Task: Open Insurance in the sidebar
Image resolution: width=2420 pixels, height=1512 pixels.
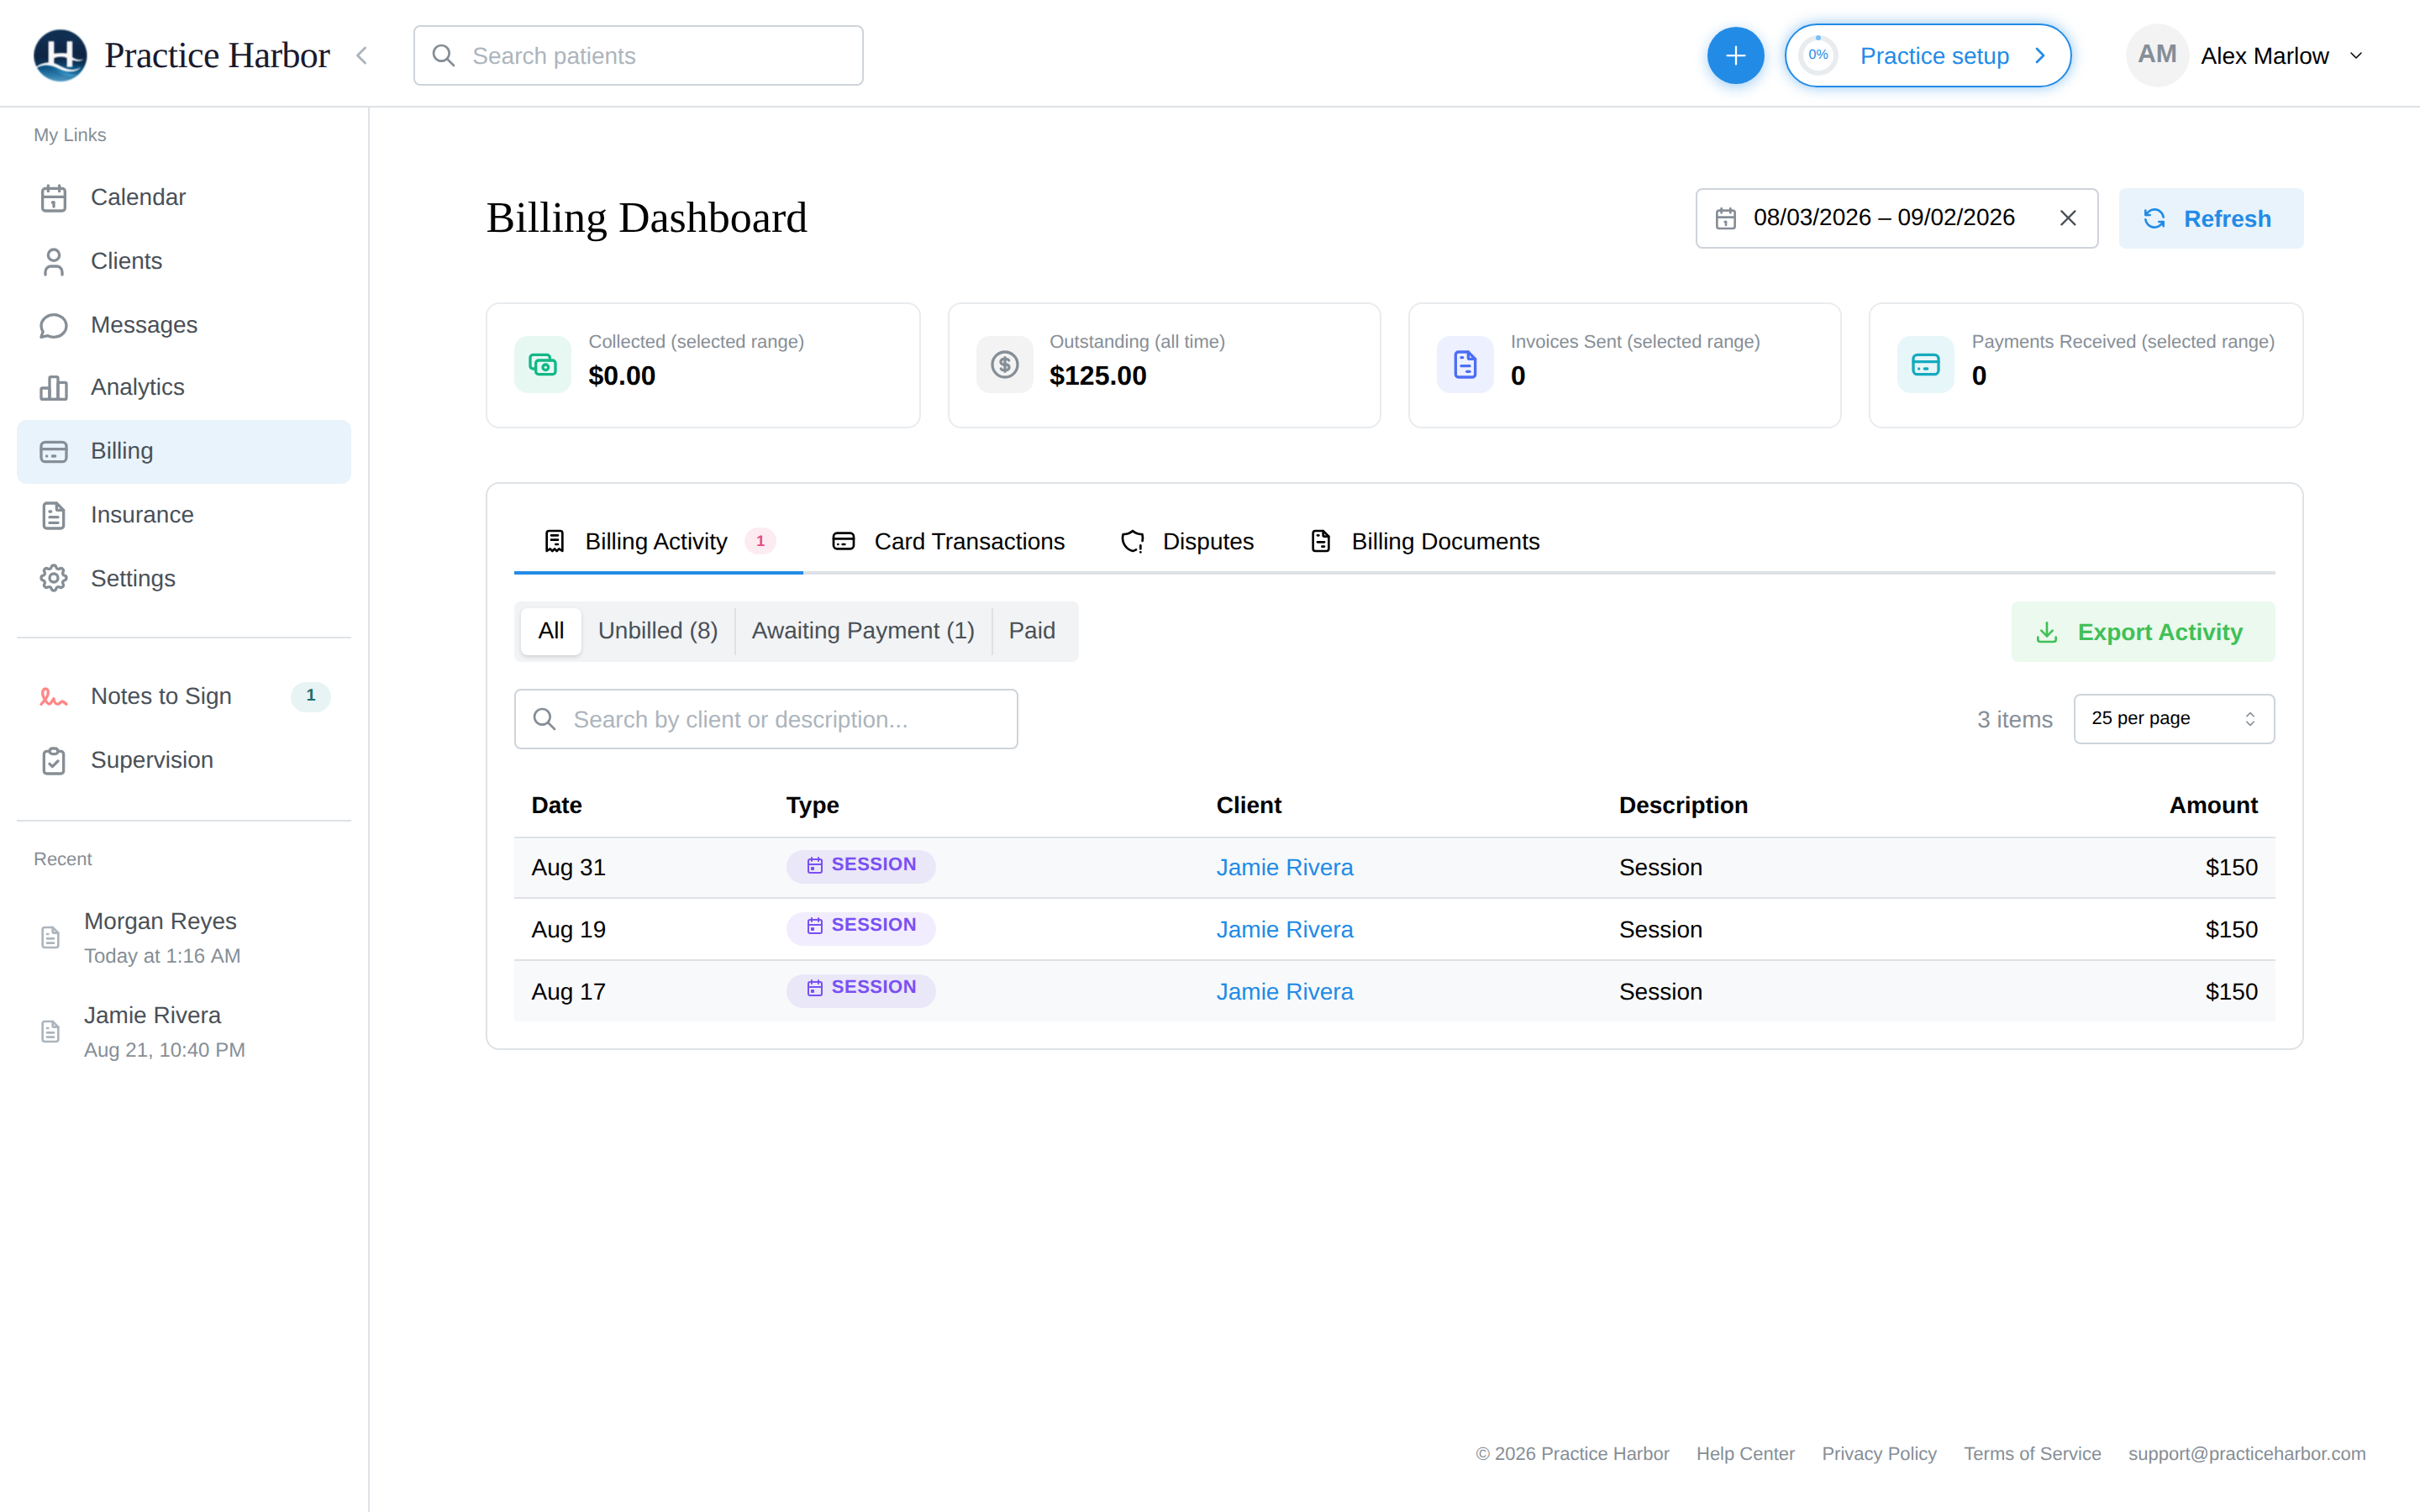Action: tap(184, 515)
